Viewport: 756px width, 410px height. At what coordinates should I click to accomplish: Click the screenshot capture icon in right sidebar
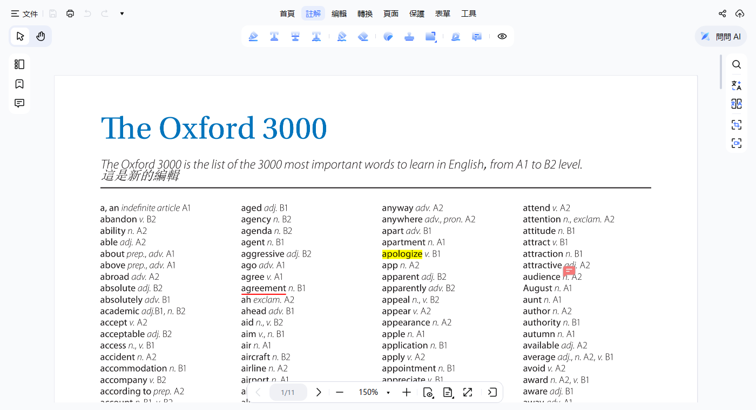coord(737,125)
